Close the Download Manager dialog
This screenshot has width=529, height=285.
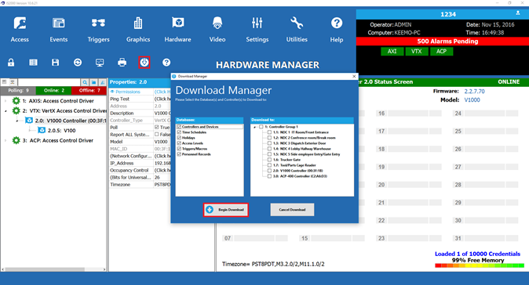pos(354,77)
